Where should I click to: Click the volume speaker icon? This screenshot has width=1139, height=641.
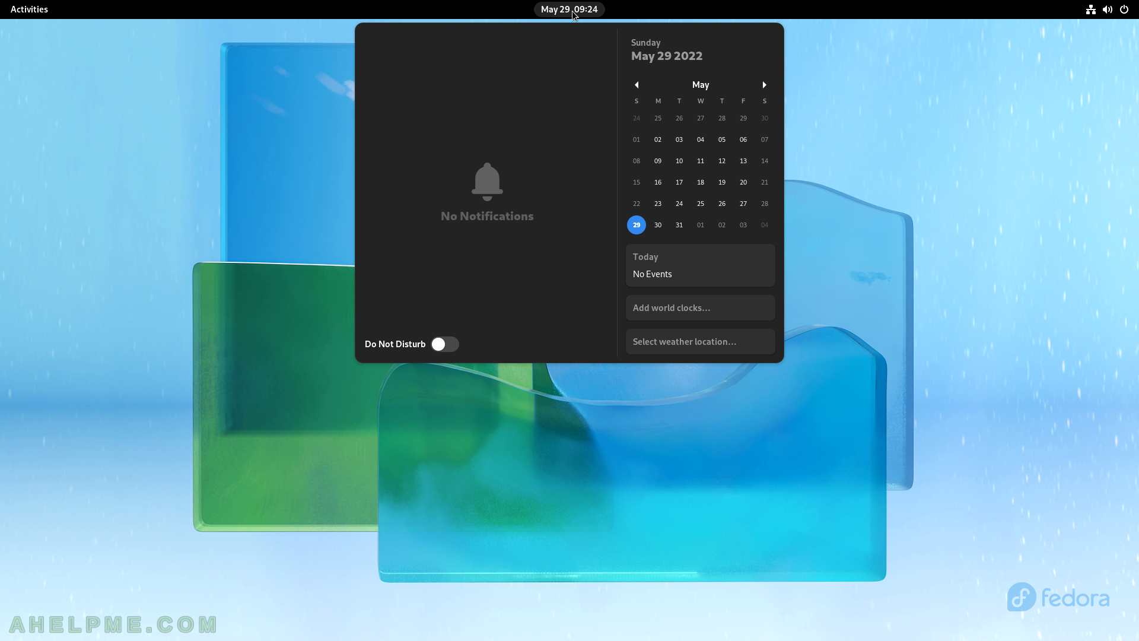pos(1107,9)
